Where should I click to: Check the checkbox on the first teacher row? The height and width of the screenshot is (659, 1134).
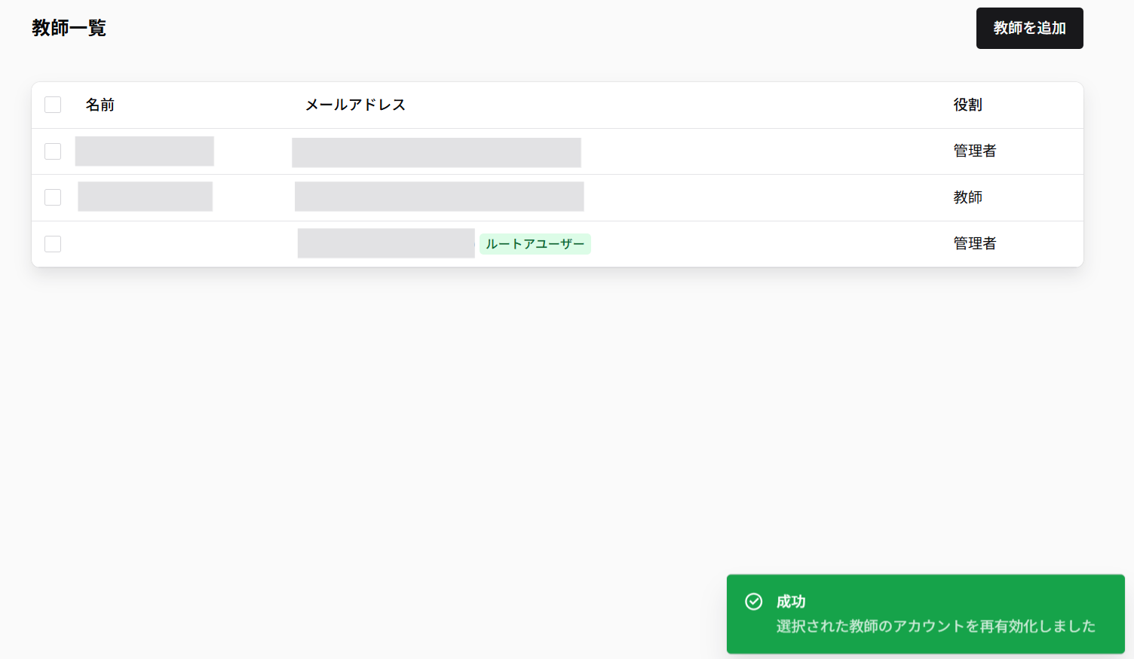(x=52, y=151)
